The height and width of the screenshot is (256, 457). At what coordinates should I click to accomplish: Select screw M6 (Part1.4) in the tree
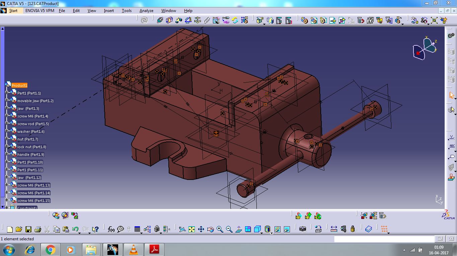pos(33,116)
